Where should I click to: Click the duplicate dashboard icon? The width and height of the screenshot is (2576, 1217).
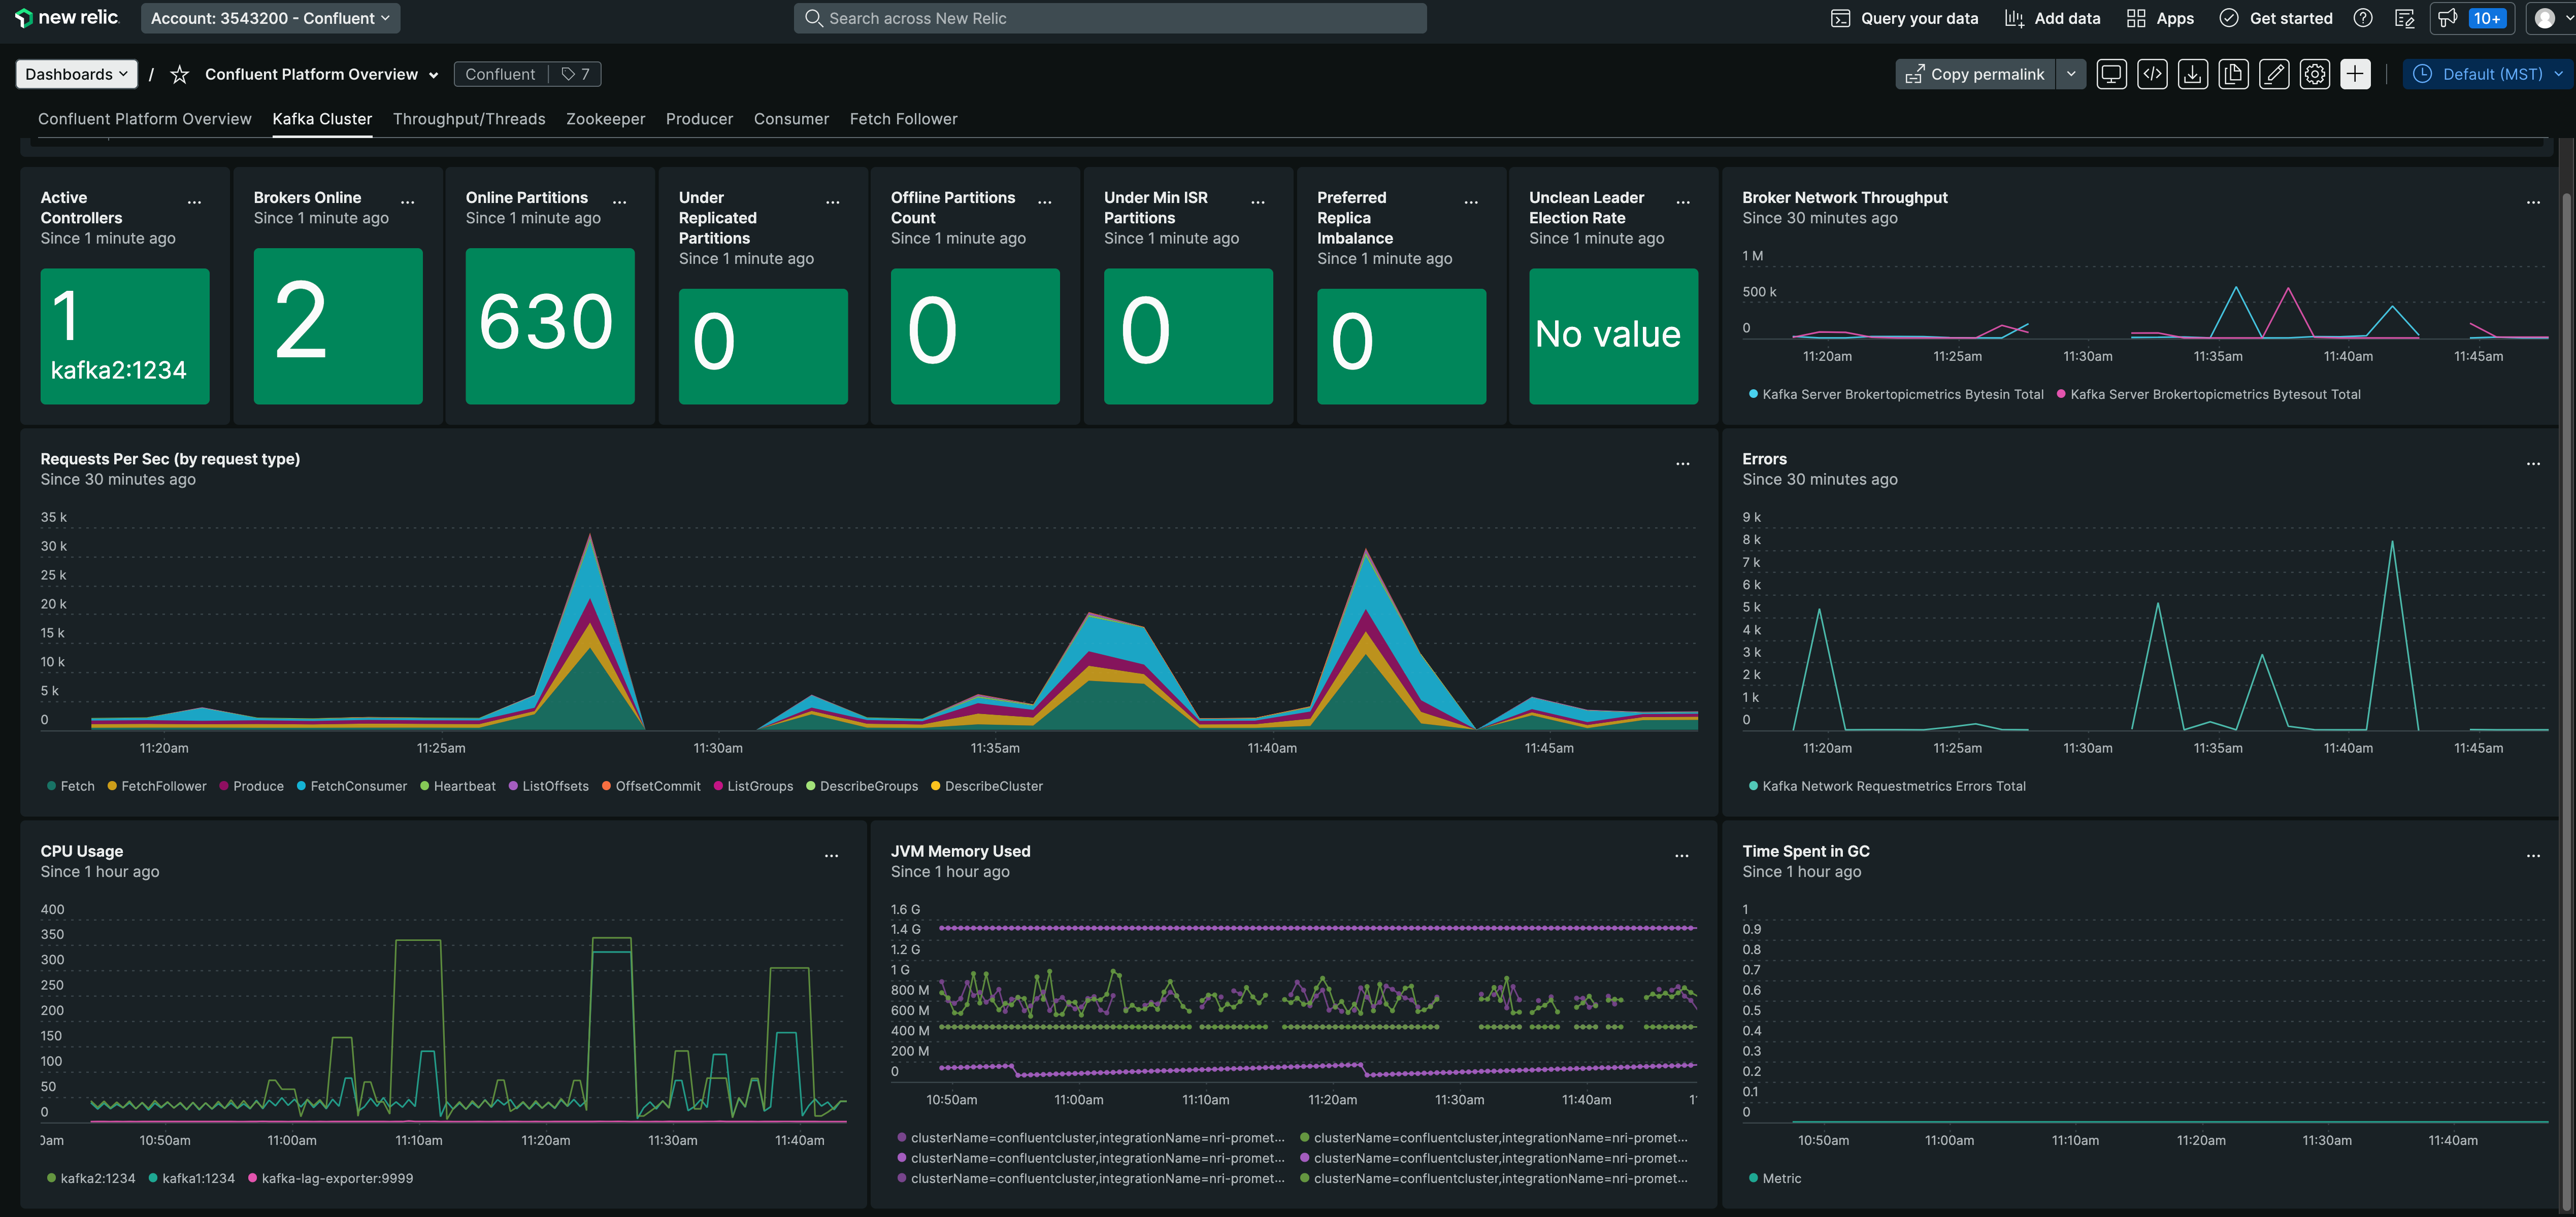point(2233,74)
